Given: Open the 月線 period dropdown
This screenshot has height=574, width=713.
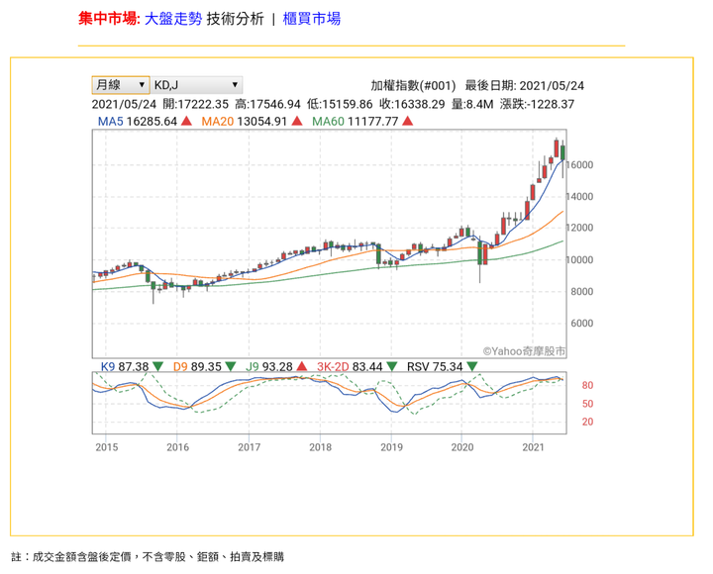Looking at the screenshot, I should click(121, 85).
